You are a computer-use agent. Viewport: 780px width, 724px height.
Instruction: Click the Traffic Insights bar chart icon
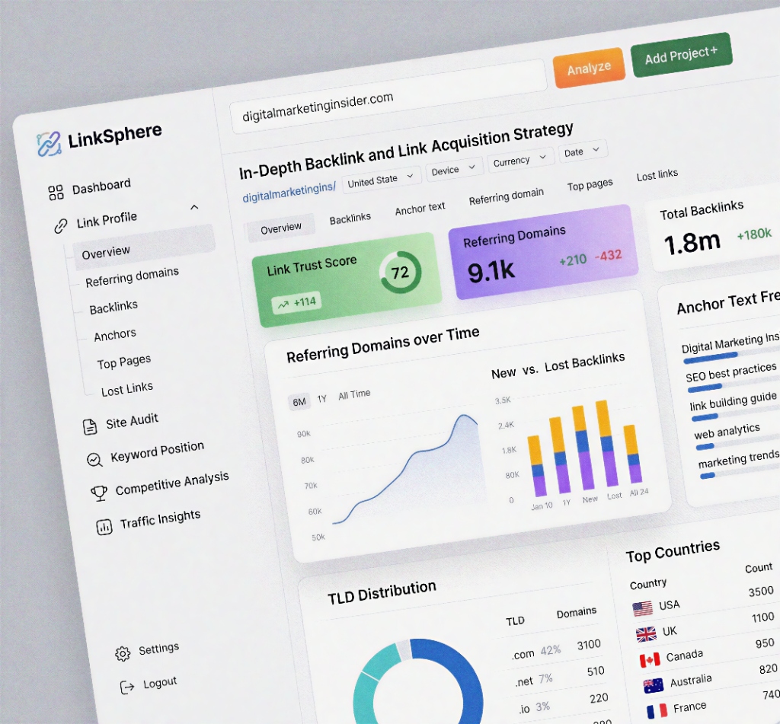[x=104, y=527]
